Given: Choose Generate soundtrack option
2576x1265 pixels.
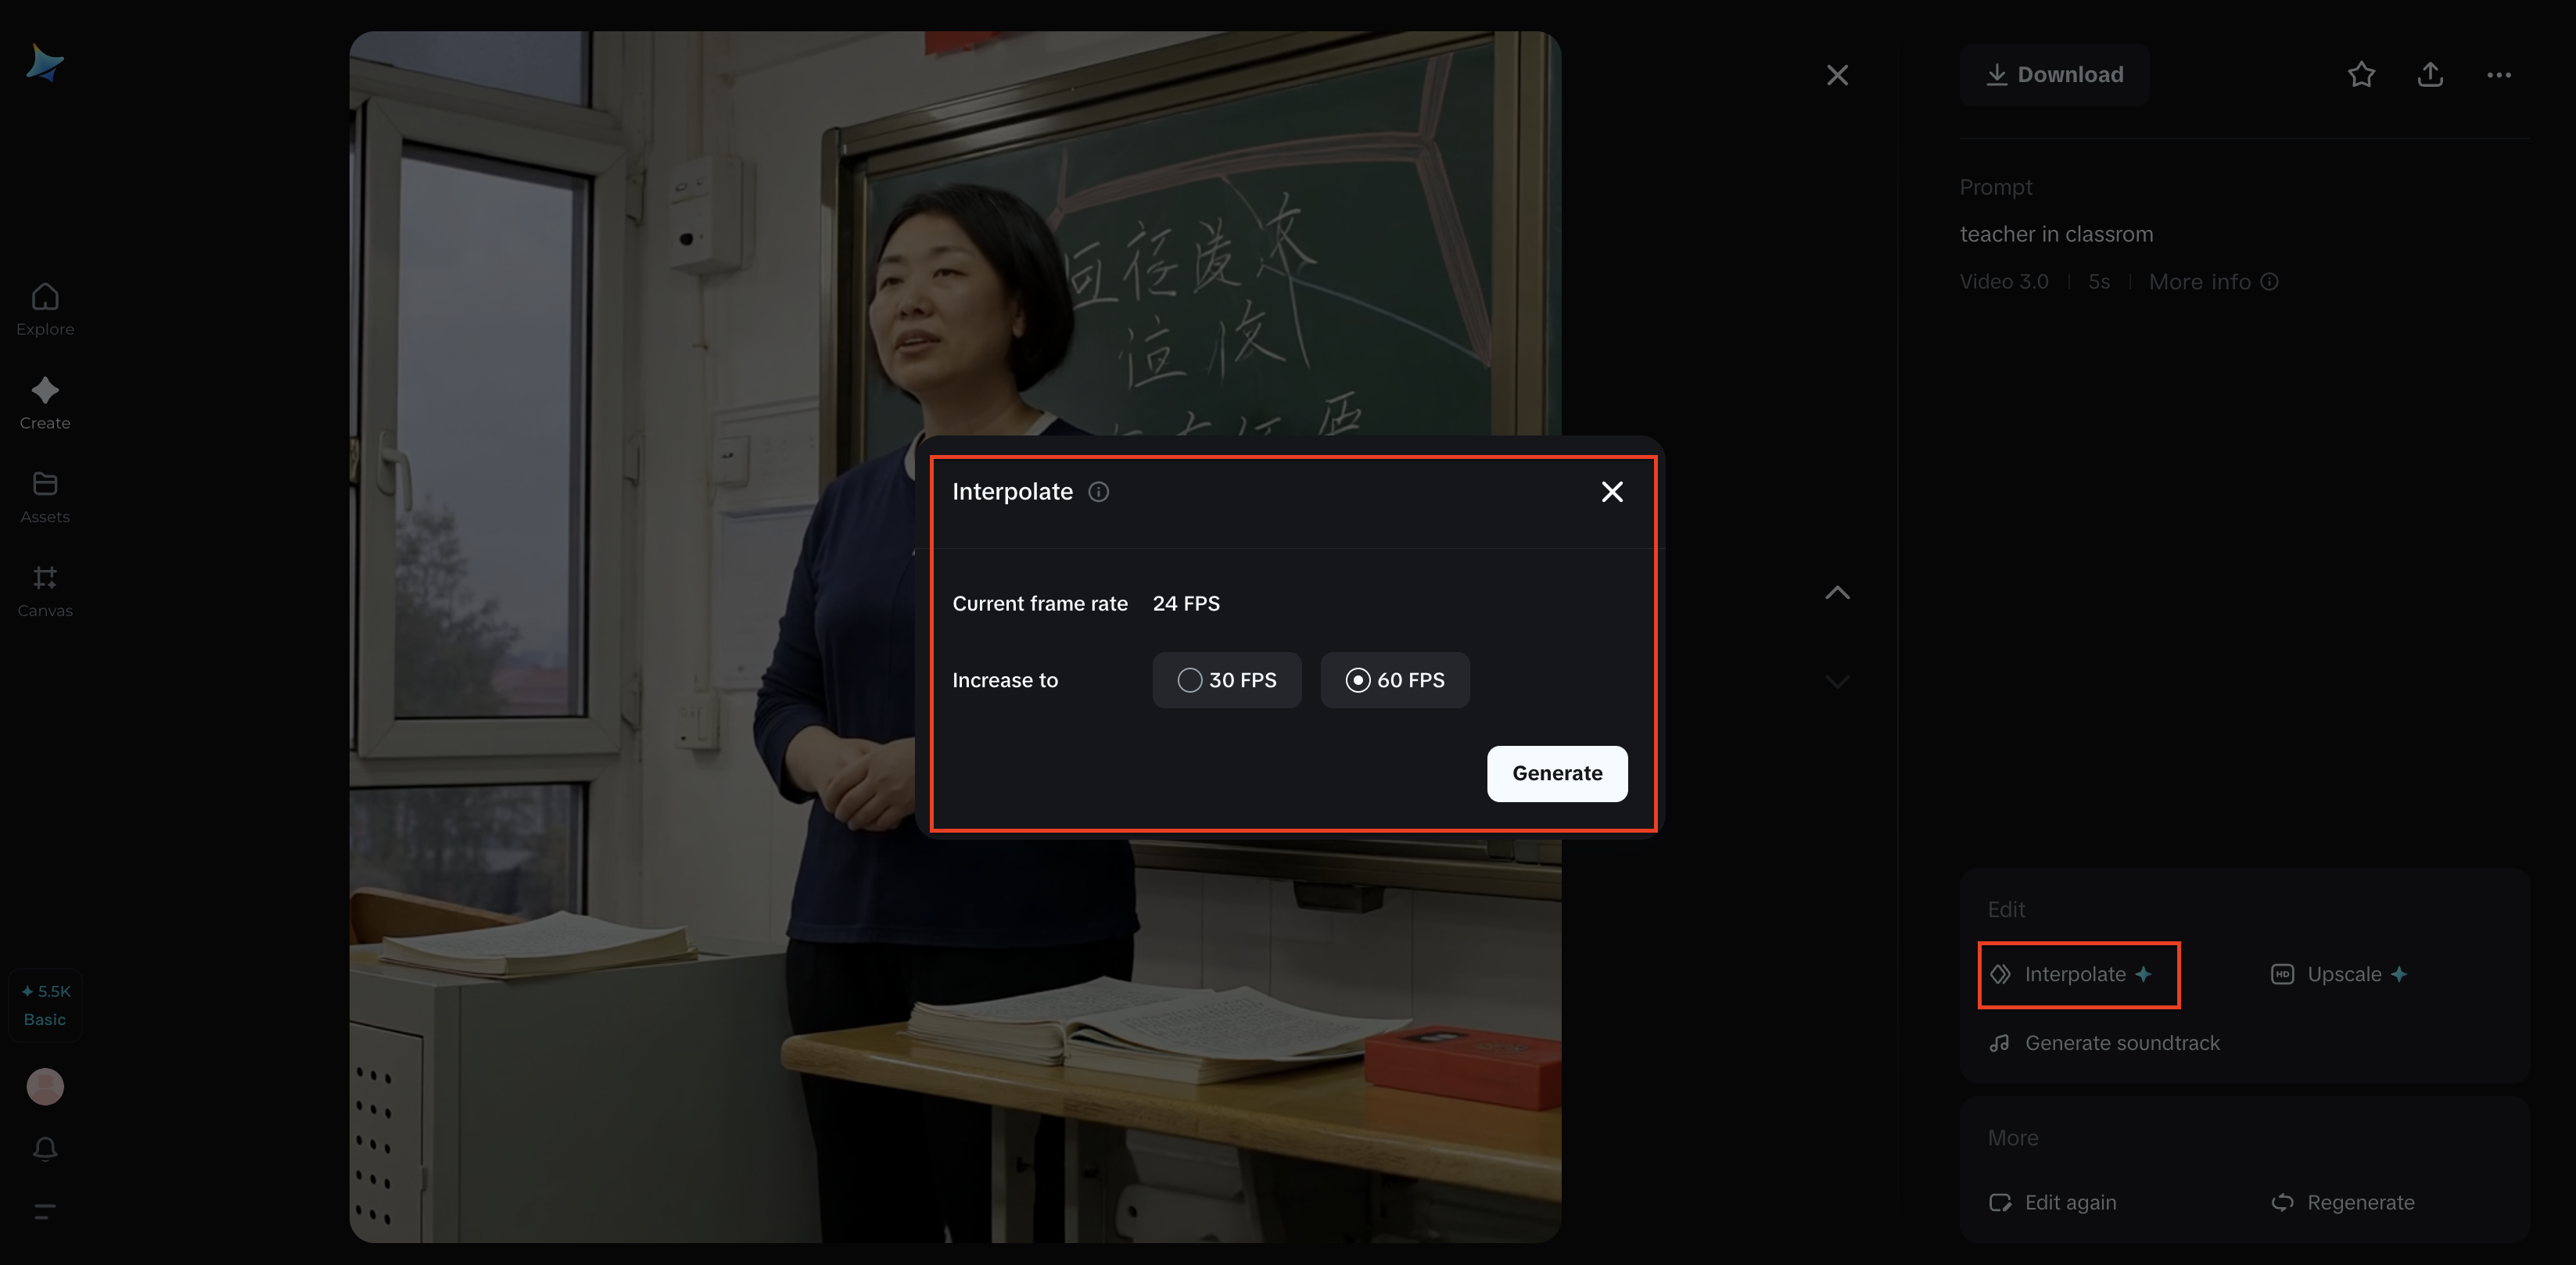Looking at the screenshot, I should click(2104, 1043).
